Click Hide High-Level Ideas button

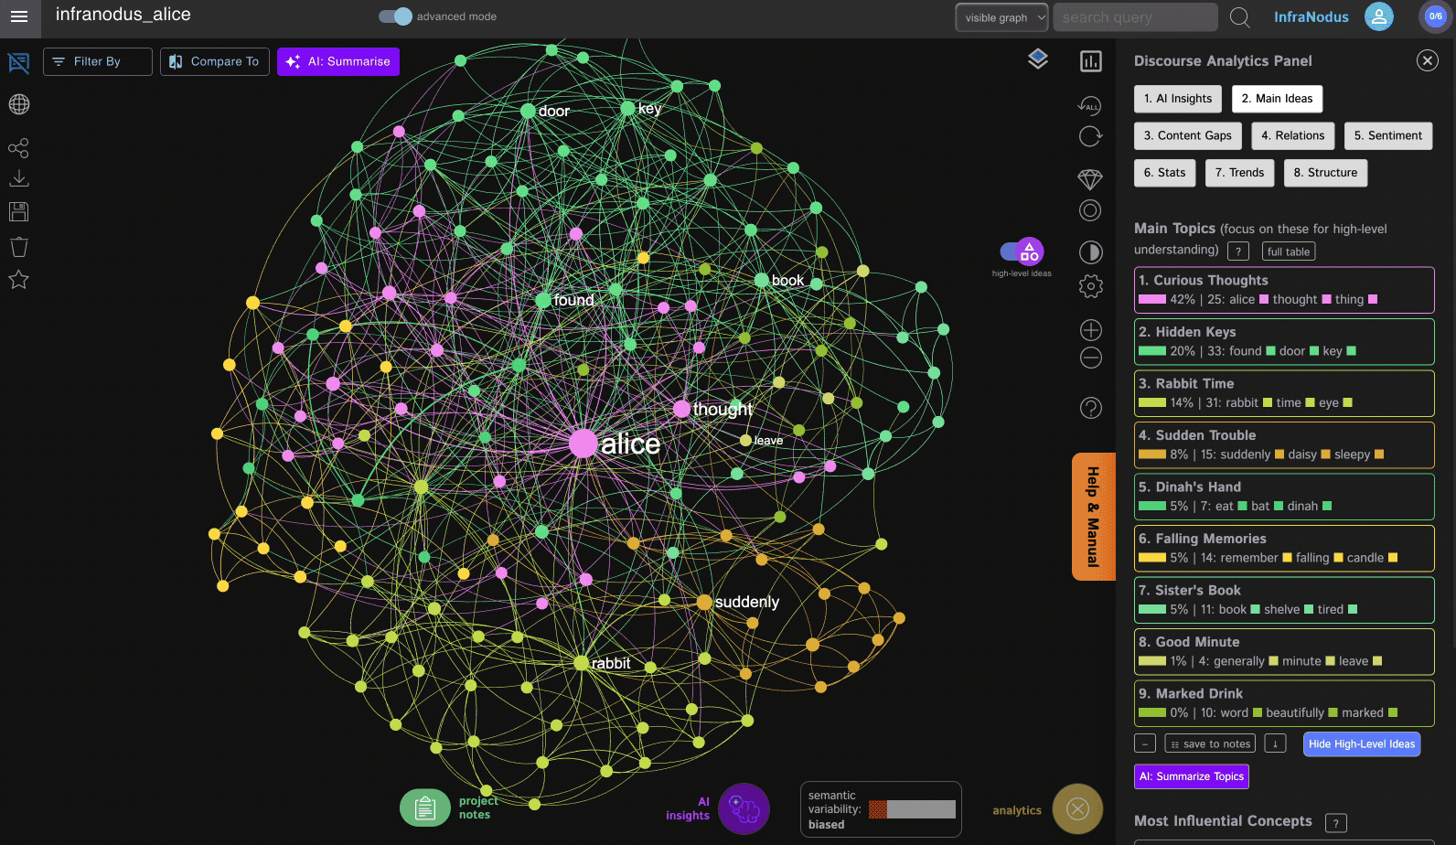[x=1361, y=743]
